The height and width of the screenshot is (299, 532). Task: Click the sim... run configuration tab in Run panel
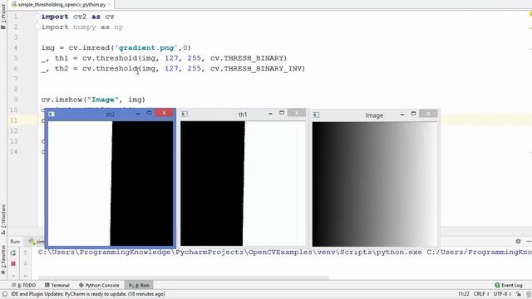pos(37,242)
